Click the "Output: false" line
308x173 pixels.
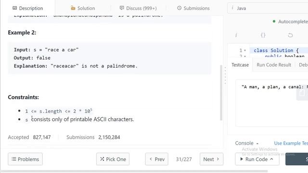pyautogui.click(x=32, y=58)
